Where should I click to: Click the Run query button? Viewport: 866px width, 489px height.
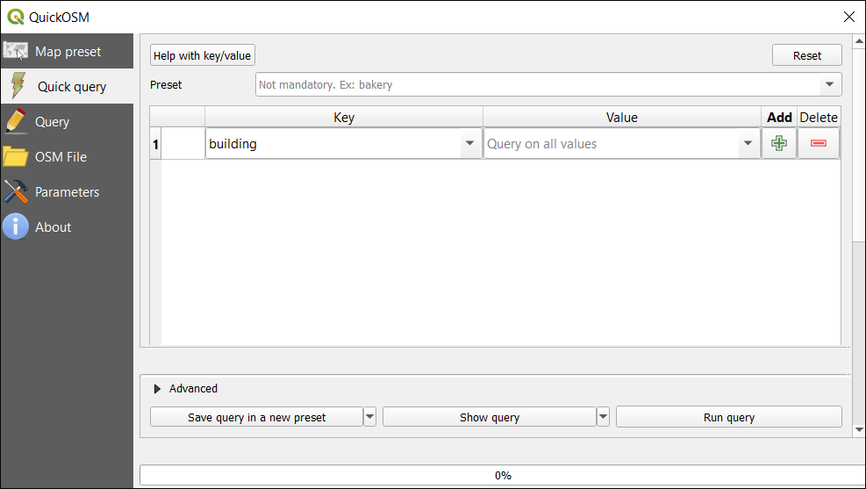tap(729, 417)
